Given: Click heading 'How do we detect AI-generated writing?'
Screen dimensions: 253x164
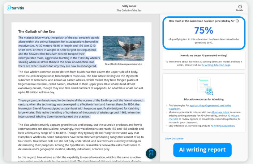Looking at the screenshot, I should [x=203, y=56].
